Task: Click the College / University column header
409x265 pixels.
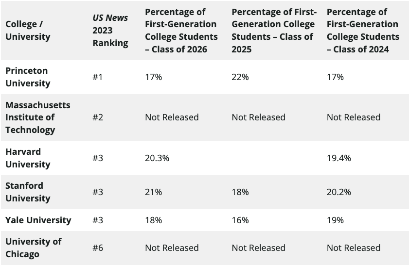Action: pyautogui.click(x=28, y=31)
